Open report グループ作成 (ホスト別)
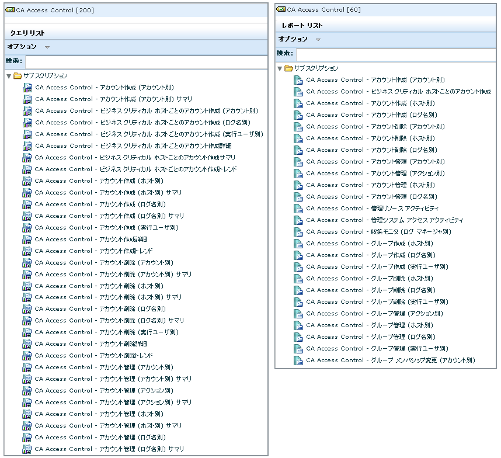 pos(370,244)
